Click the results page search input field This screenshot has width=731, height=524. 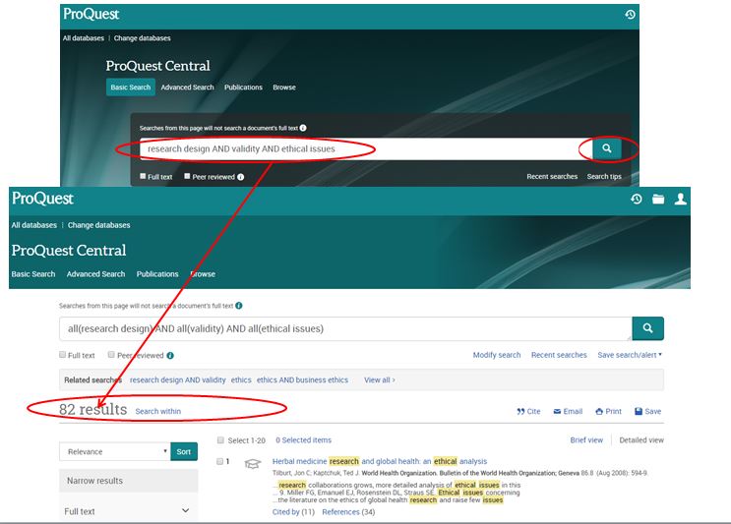(345, 328)
